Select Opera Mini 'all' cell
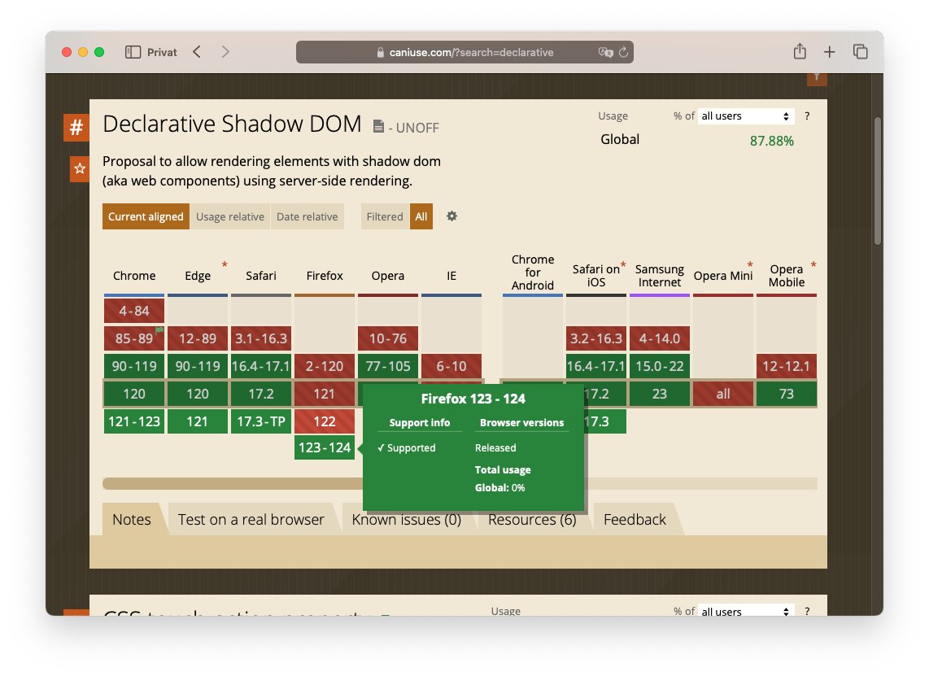Viewport: 929px width, 676px height. point(723,394)
